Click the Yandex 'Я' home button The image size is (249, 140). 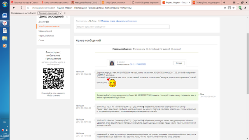[x=21, y=8]
